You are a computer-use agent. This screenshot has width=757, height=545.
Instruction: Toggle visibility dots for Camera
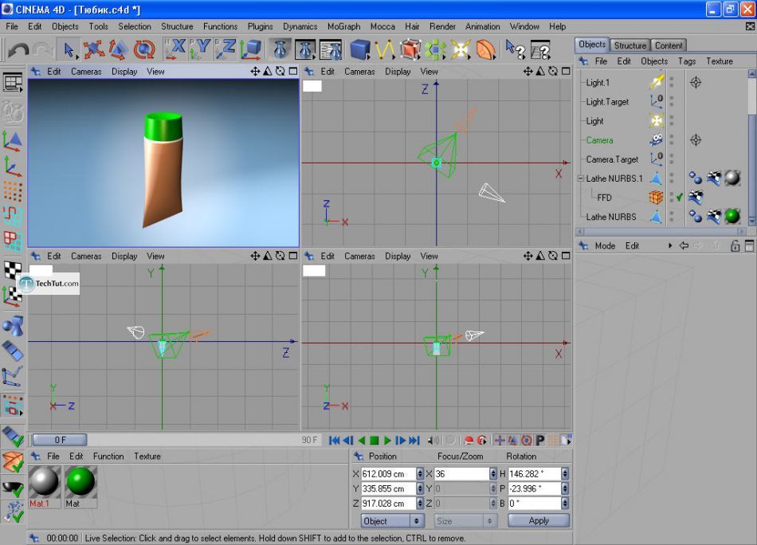(672, 140)
